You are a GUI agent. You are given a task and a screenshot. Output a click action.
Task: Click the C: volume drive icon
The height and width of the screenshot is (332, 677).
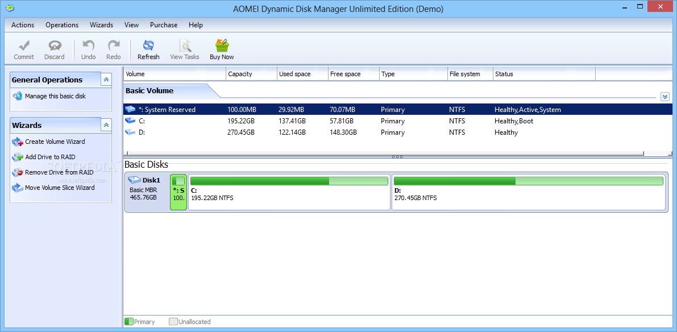[x=130, y=121]
